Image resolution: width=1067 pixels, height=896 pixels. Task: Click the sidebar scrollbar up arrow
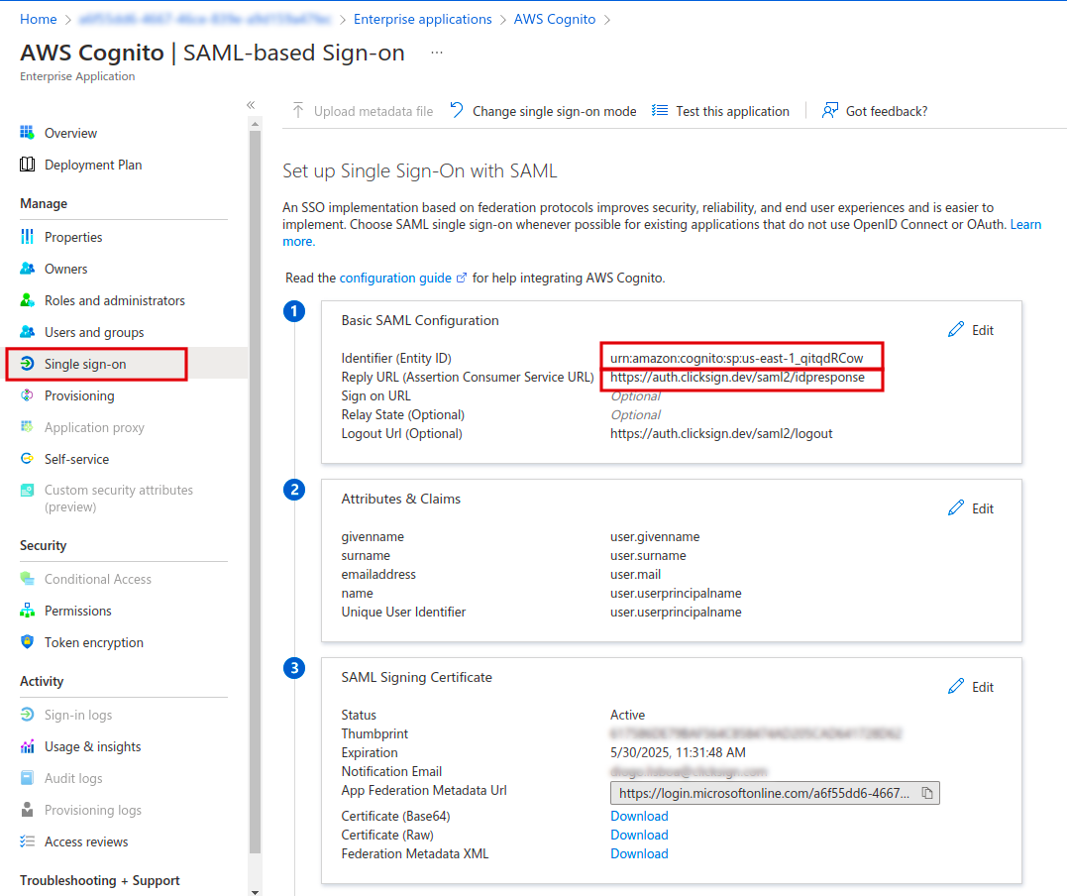click(x=256, y=124)
